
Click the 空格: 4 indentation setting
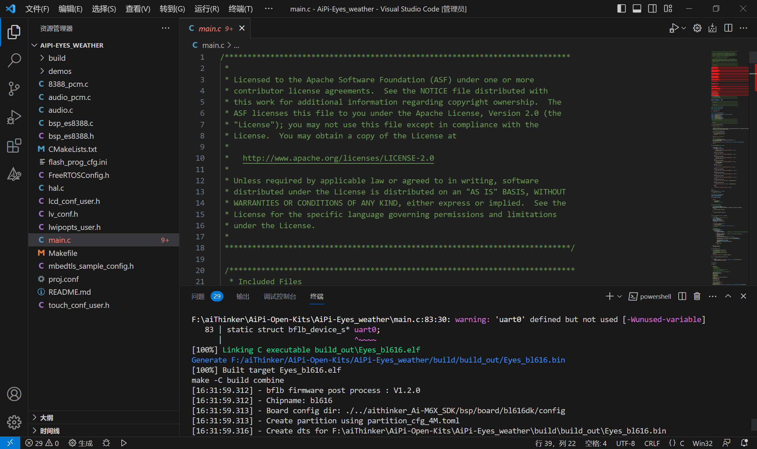pyautogui.click(x=596, y=443)
